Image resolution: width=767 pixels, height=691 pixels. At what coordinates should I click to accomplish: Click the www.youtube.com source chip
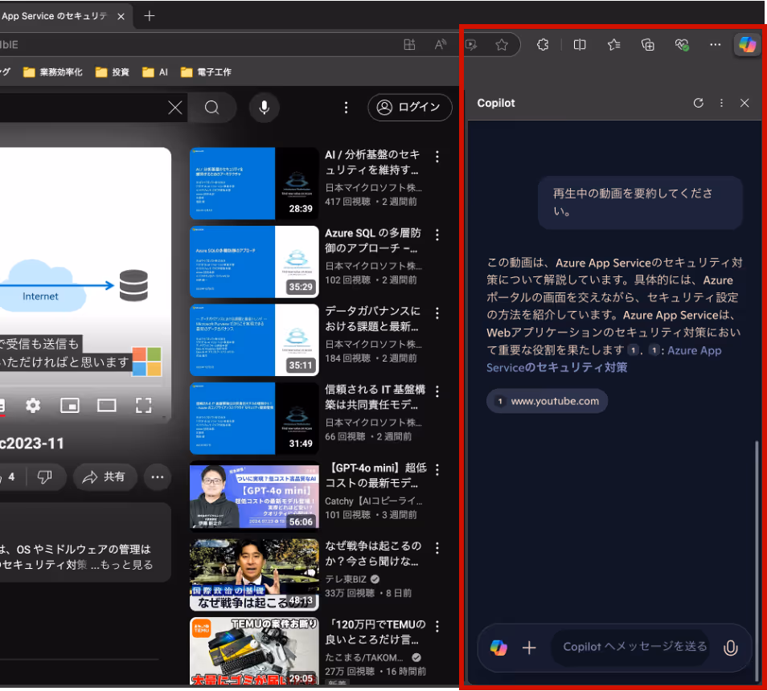(547, 401)
